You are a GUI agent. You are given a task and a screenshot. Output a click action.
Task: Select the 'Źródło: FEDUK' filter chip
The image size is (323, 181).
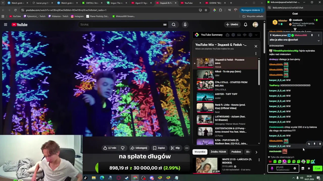(219, 152)
